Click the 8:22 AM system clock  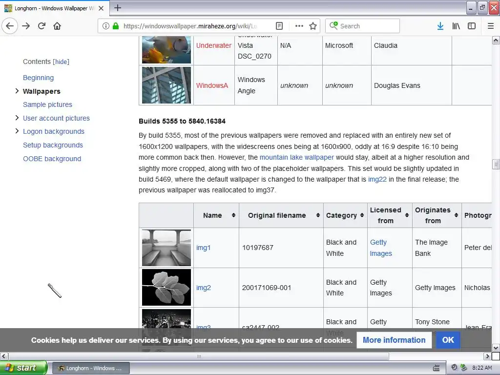coord(482,368)
